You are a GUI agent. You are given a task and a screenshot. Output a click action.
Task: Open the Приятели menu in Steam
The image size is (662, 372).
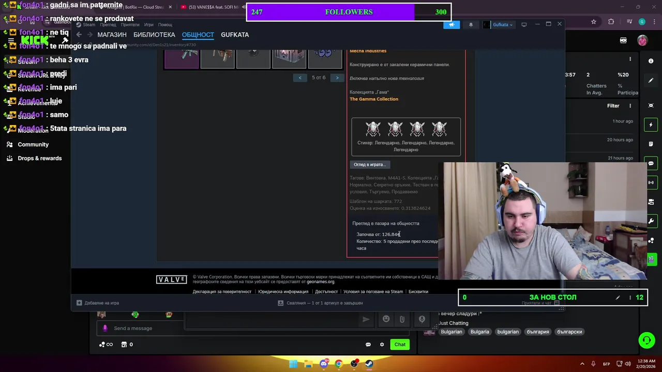[130, 25]
